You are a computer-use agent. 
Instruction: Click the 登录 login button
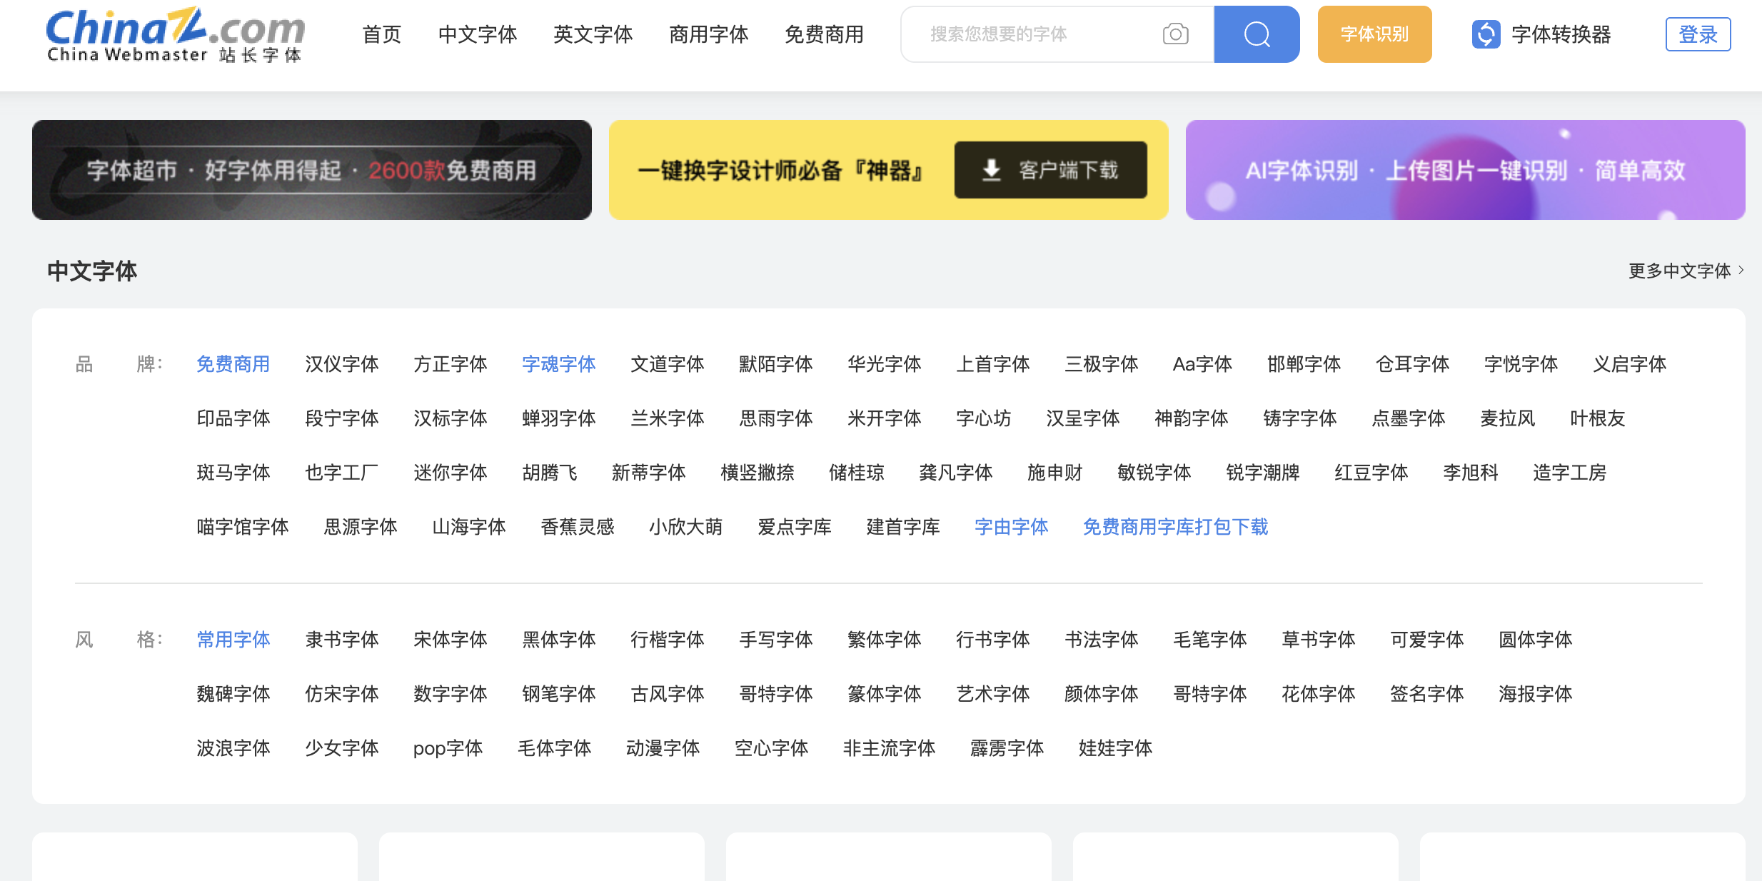[x=1698, y=34]
